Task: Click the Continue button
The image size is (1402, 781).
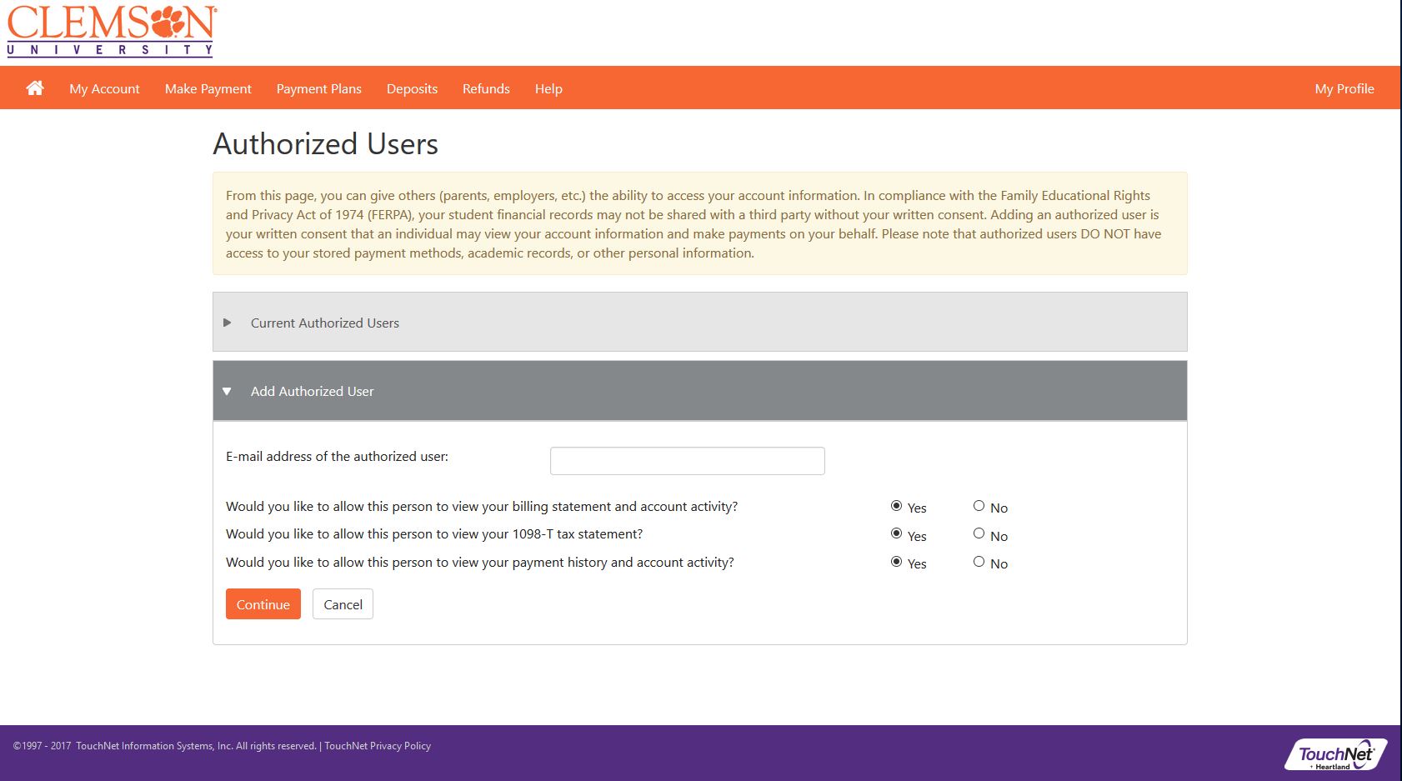Action: [x=263, y=604]
